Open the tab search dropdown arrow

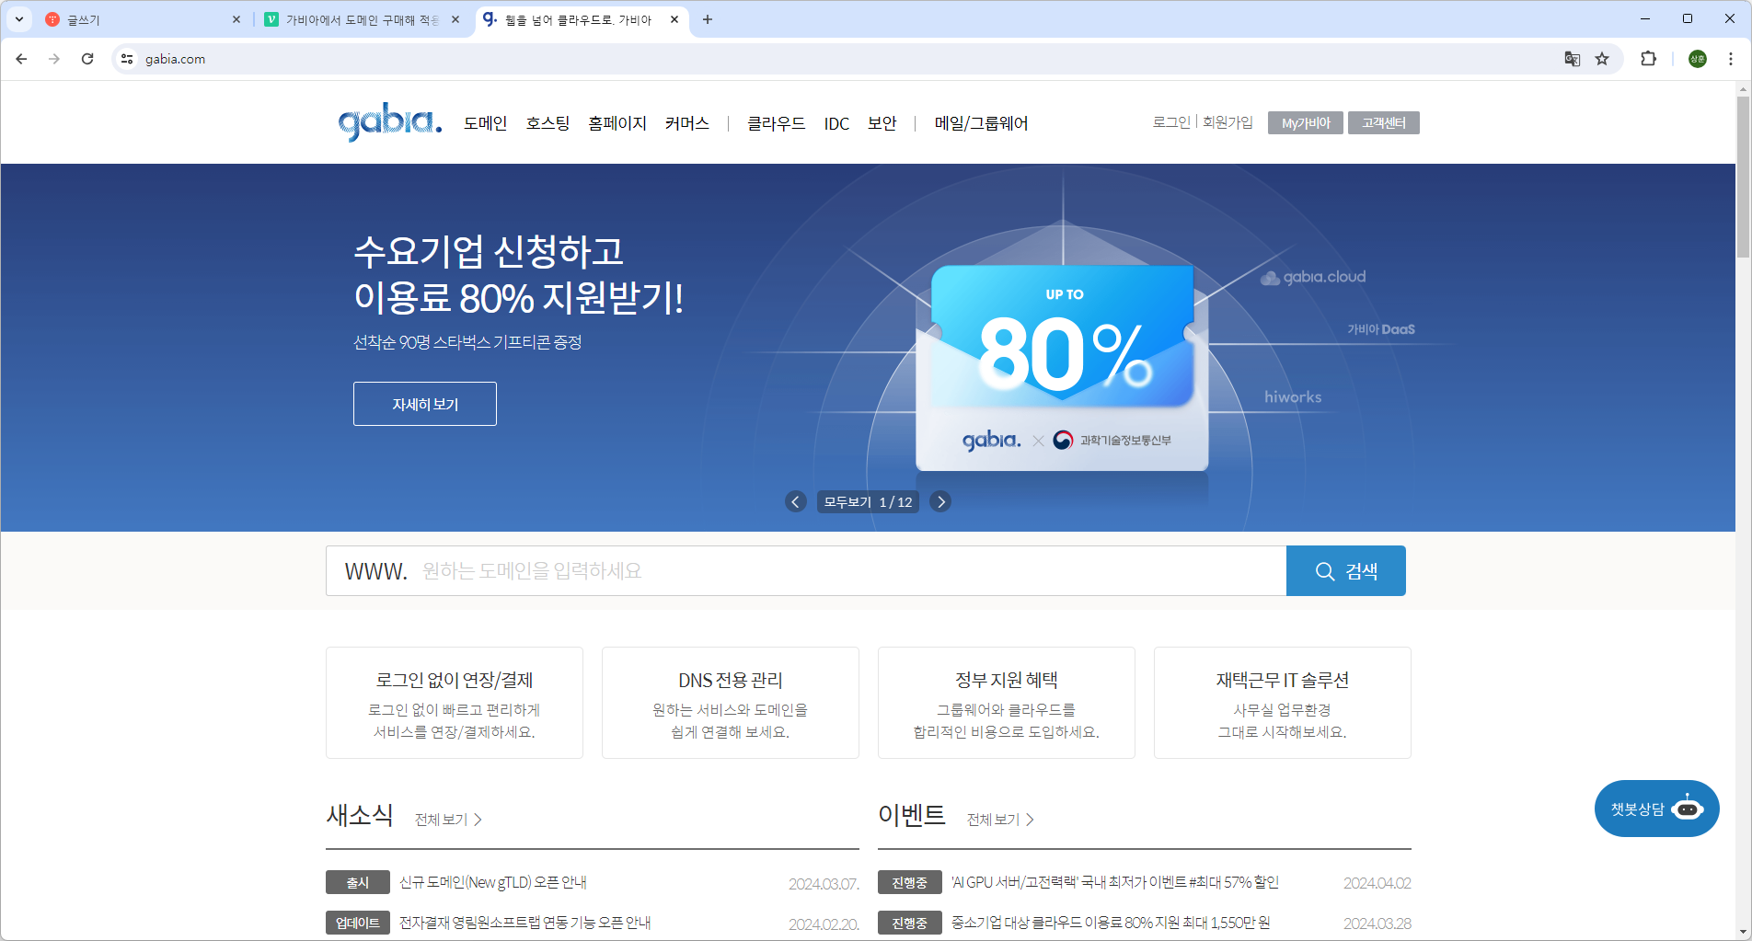coord(19,19)
